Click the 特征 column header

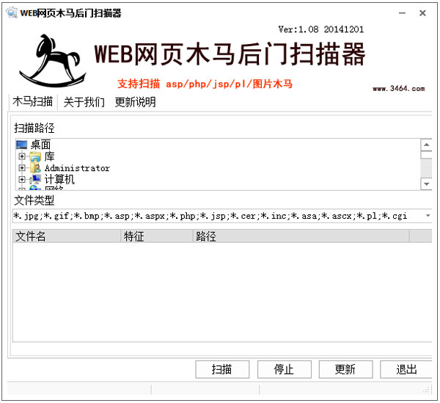pyautogui.click(x=156, y=236)
